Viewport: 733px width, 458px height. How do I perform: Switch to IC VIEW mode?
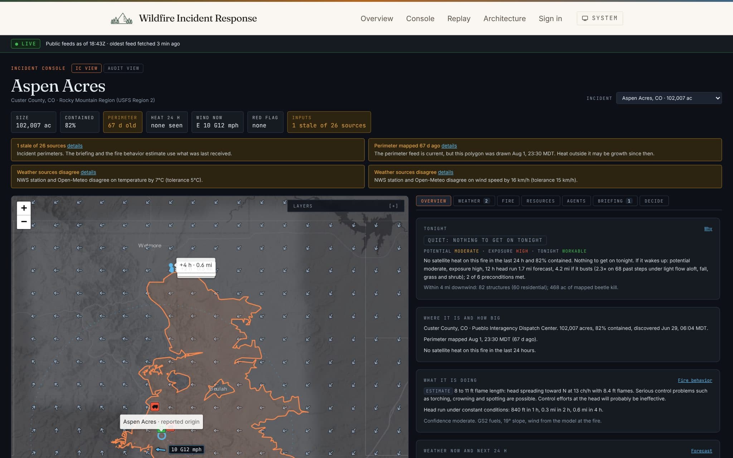86,68
